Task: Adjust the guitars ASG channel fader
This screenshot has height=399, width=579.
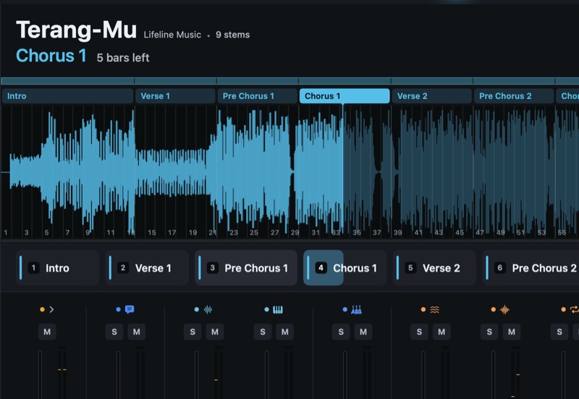Action: [x=345, y=374]
